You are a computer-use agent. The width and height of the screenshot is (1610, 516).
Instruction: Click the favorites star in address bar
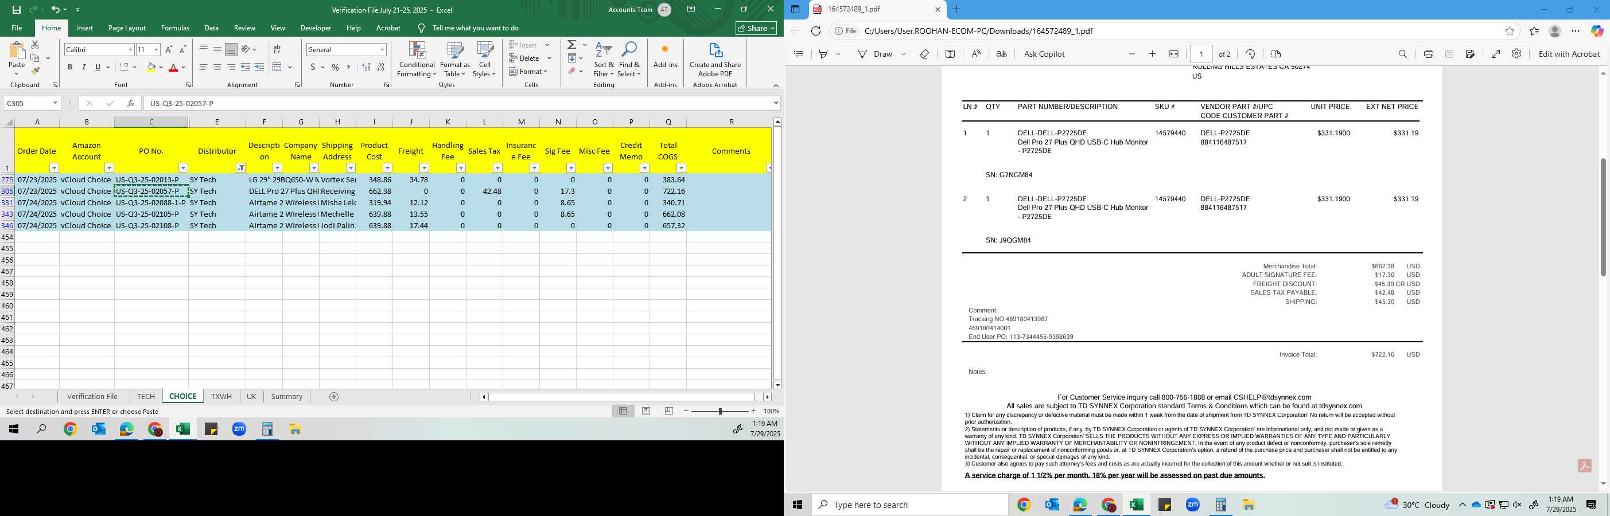[x=1510, y=30]
